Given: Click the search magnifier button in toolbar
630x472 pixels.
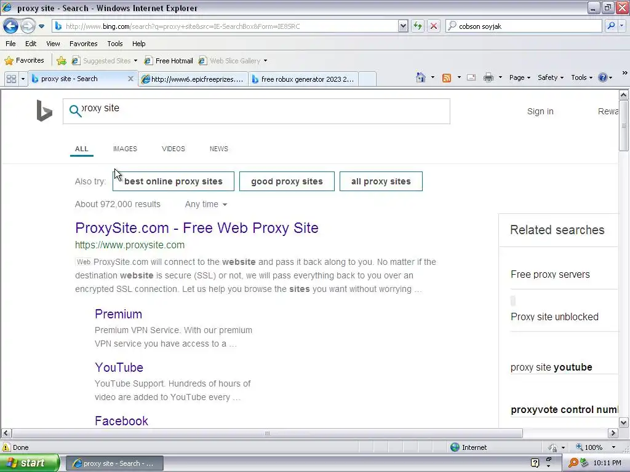Looking at the screenshot, I should tap(611, 26).
